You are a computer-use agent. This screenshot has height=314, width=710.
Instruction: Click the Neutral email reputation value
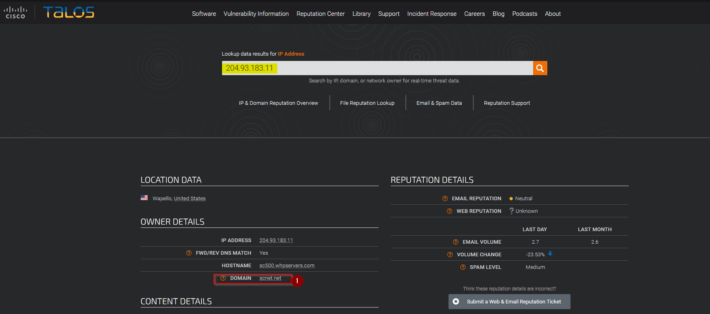tap(524, 199)
